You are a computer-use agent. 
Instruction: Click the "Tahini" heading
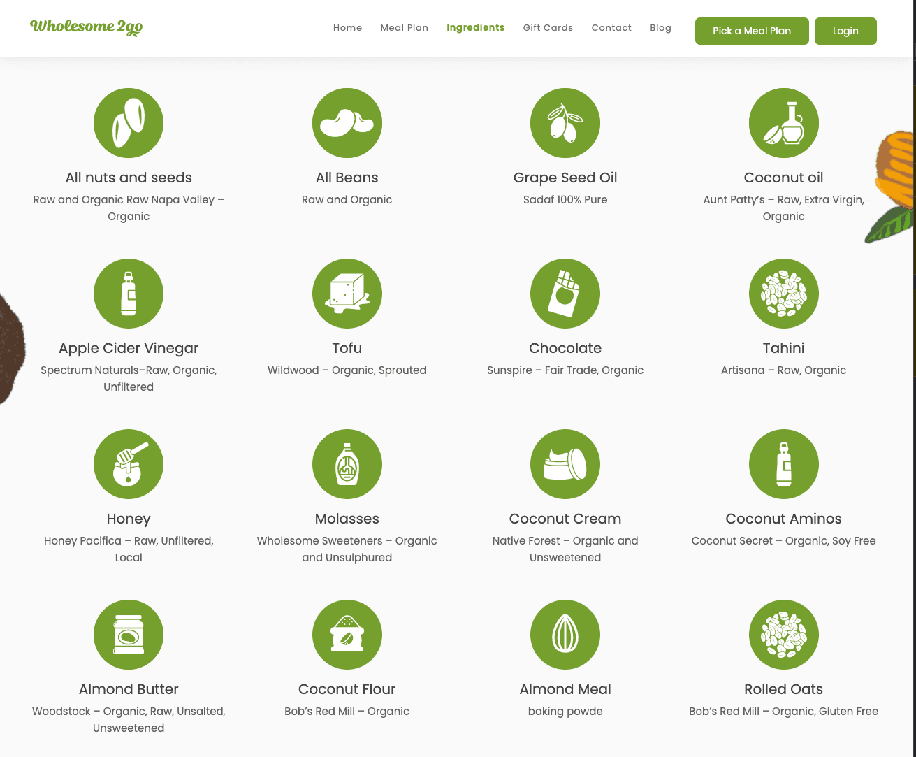[784, 348]
